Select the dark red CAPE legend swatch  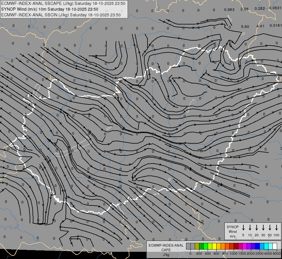[x=236, y=246]
